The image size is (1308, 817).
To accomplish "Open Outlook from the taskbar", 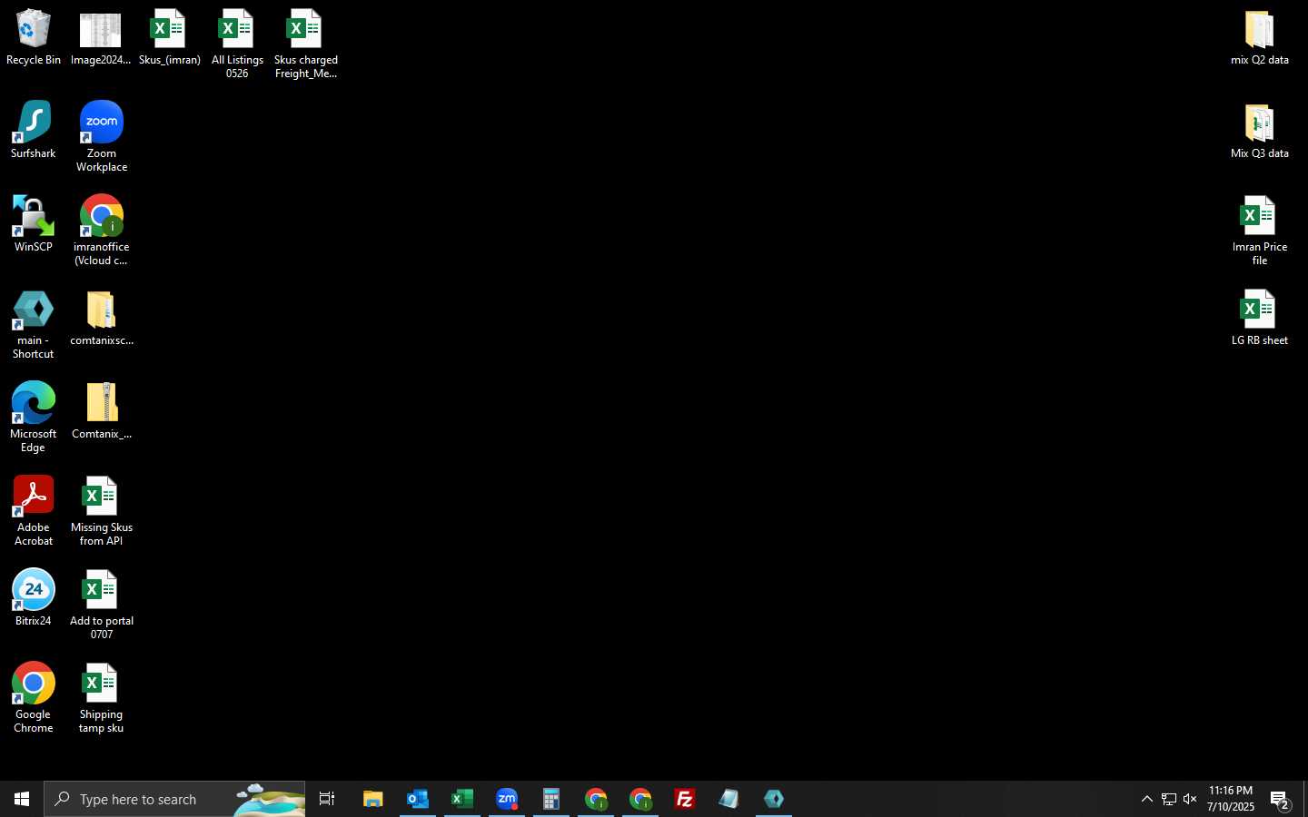I will pyautogui.click(x=418, y=799).
